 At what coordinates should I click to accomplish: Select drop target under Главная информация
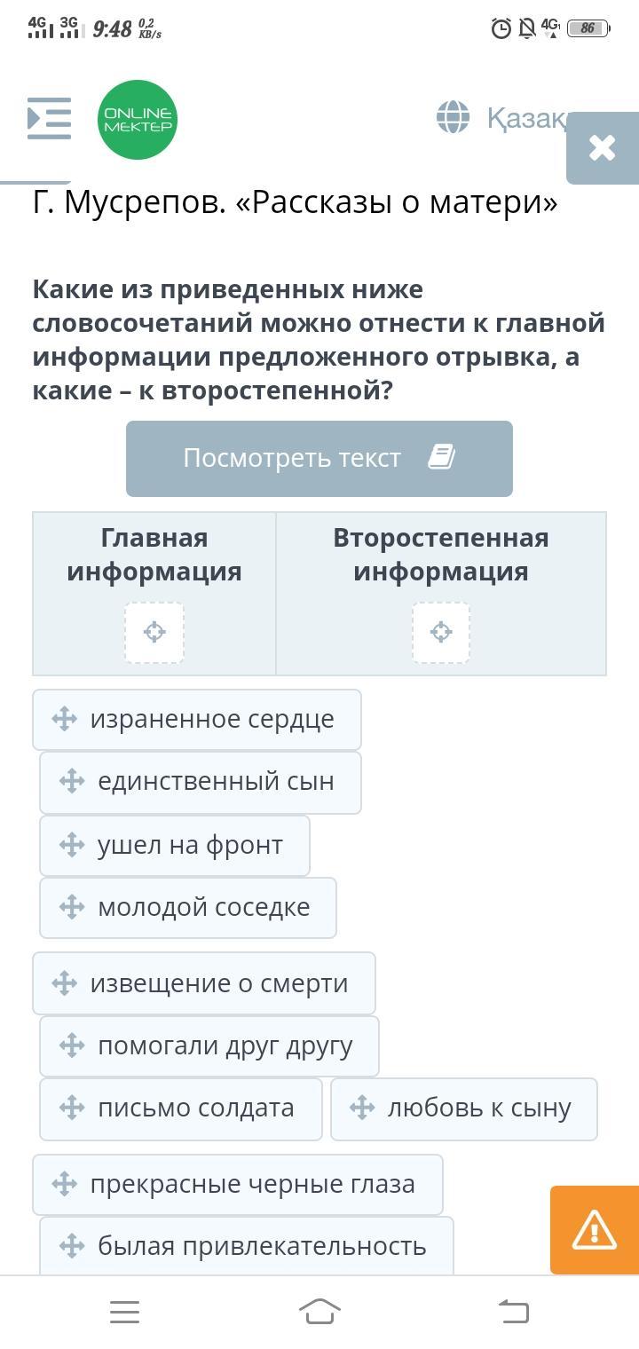coord(154,632)
